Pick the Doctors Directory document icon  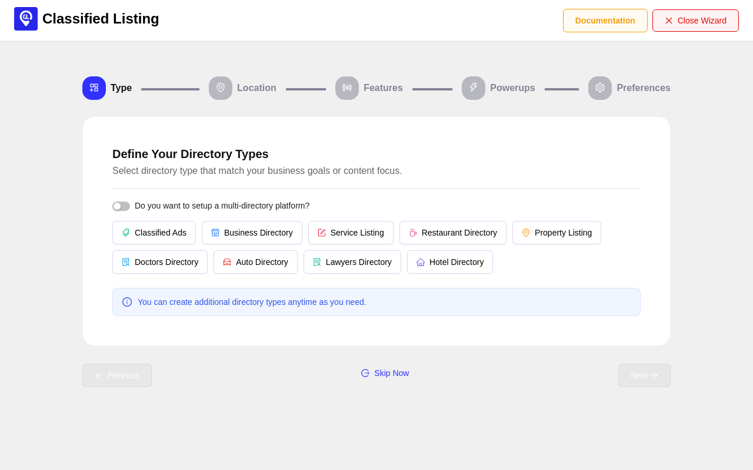pyautogui.click(x=126, y=262)
